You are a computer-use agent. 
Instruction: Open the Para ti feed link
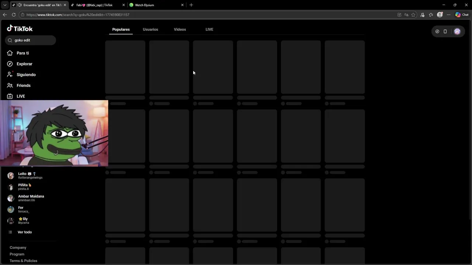22,53
